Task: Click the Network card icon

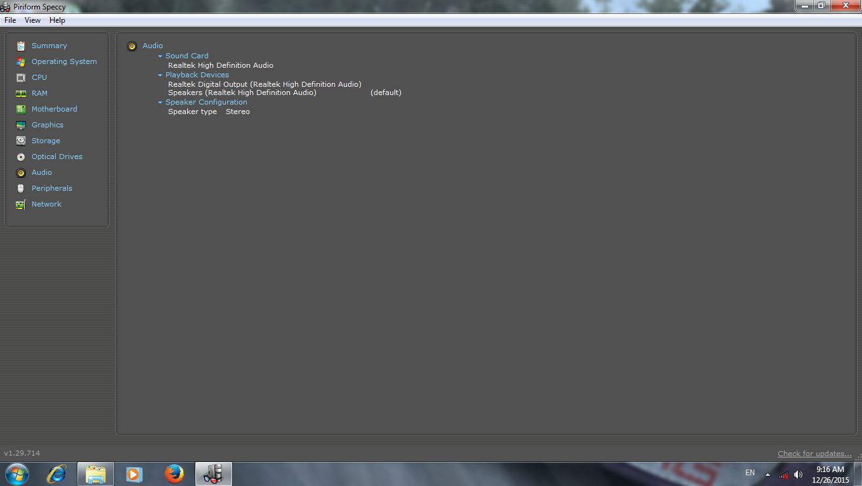Action: coord(21,204)
